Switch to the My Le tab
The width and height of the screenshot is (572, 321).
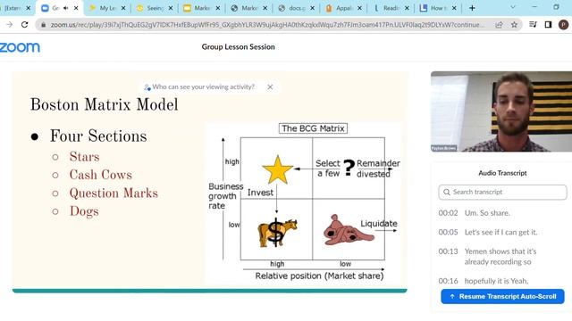point(107,8)
